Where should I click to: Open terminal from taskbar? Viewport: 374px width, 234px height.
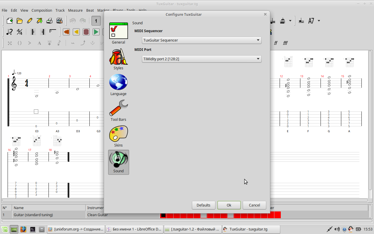pos(33,229)
